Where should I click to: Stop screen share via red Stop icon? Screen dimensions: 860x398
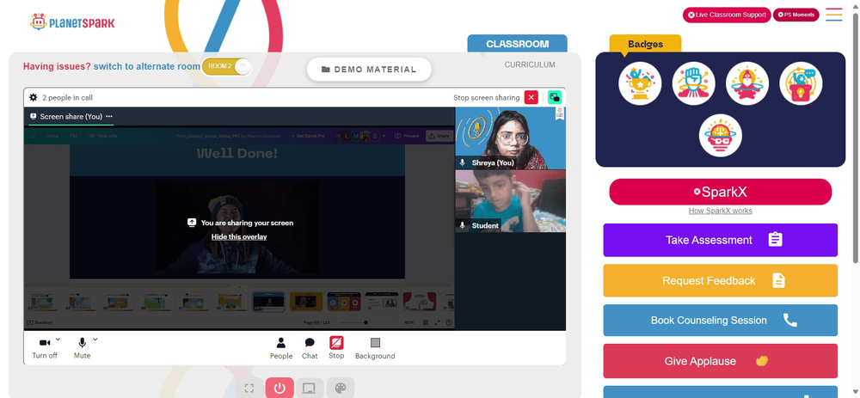[336, 343]
